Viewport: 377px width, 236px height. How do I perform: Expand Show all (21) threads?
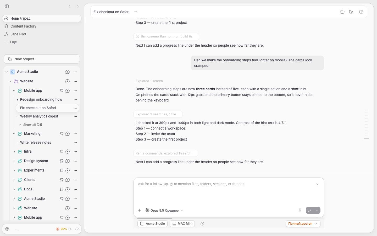point(30,125)
